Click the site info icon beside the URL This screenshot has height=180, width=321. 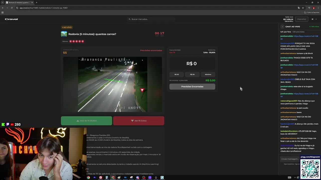coord(17,8)
